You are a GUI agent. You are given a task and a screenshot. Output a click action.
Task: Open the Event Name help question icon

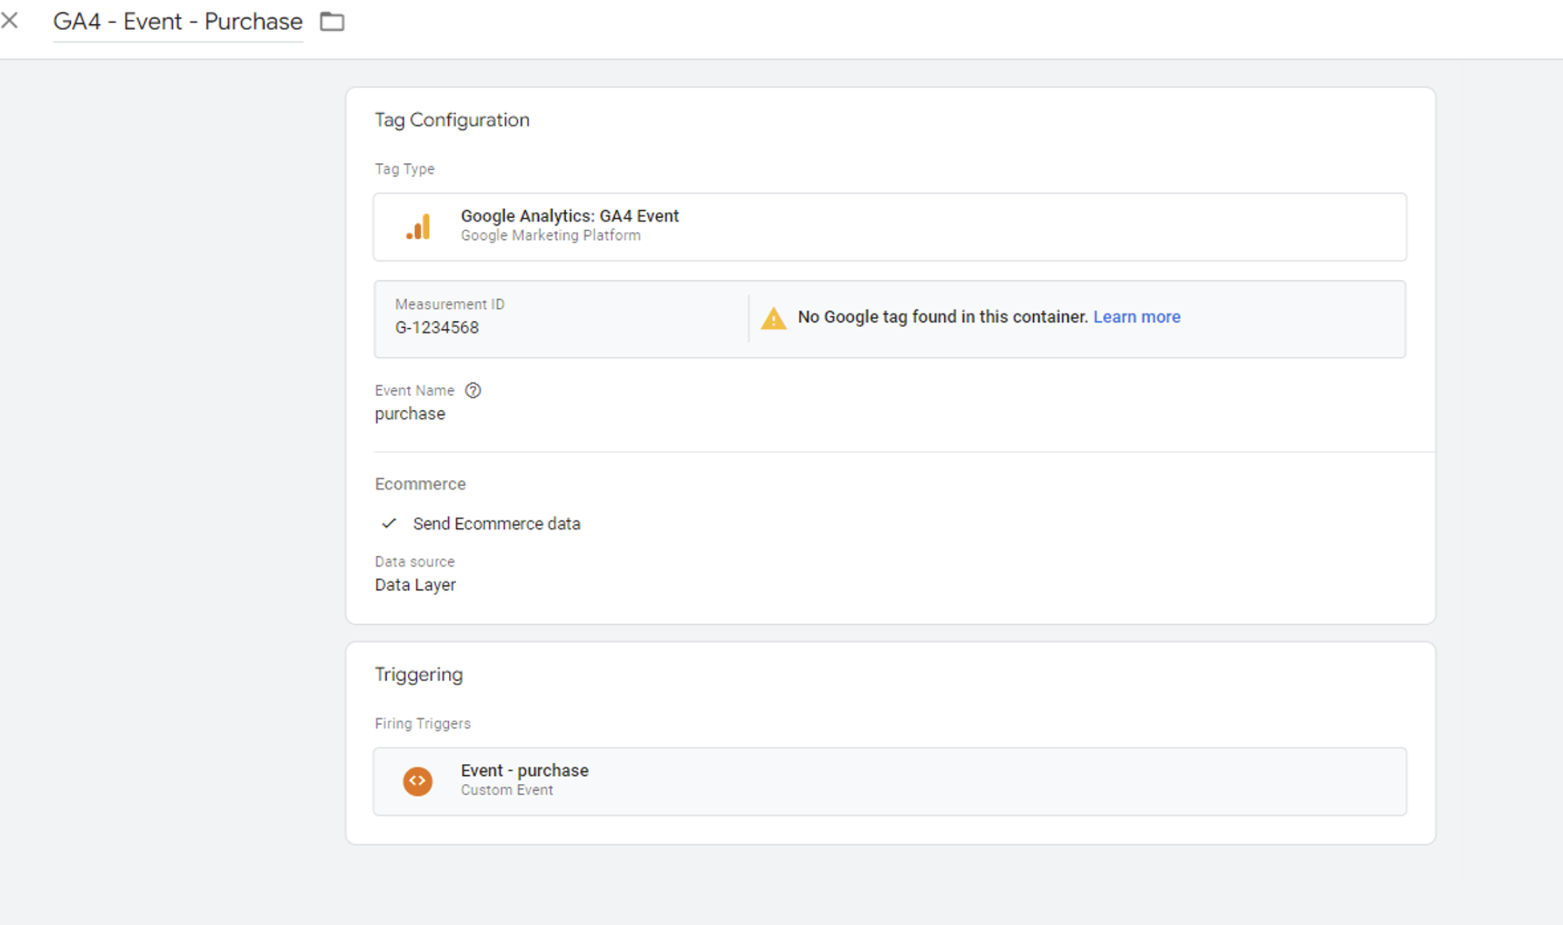pyautogui.click(x=473, y=391)
